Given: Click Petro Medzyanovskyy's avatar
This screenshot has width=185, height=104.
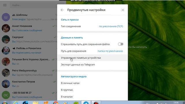Looking at the screenshot, I should coord(6,73).
